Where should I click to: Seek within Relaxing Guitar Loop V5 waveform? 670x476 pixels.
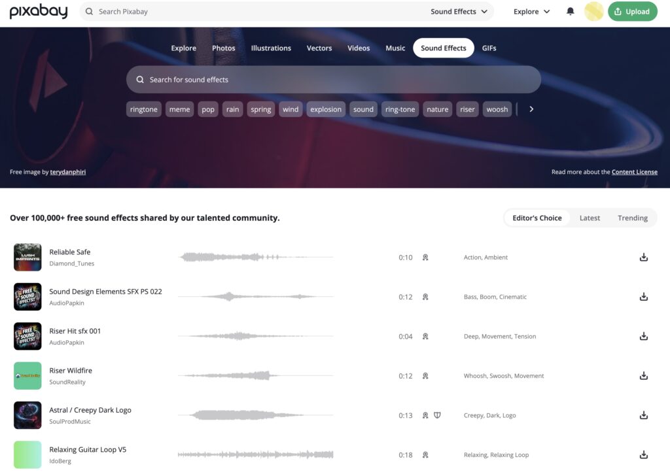click(x=256, y=454)
